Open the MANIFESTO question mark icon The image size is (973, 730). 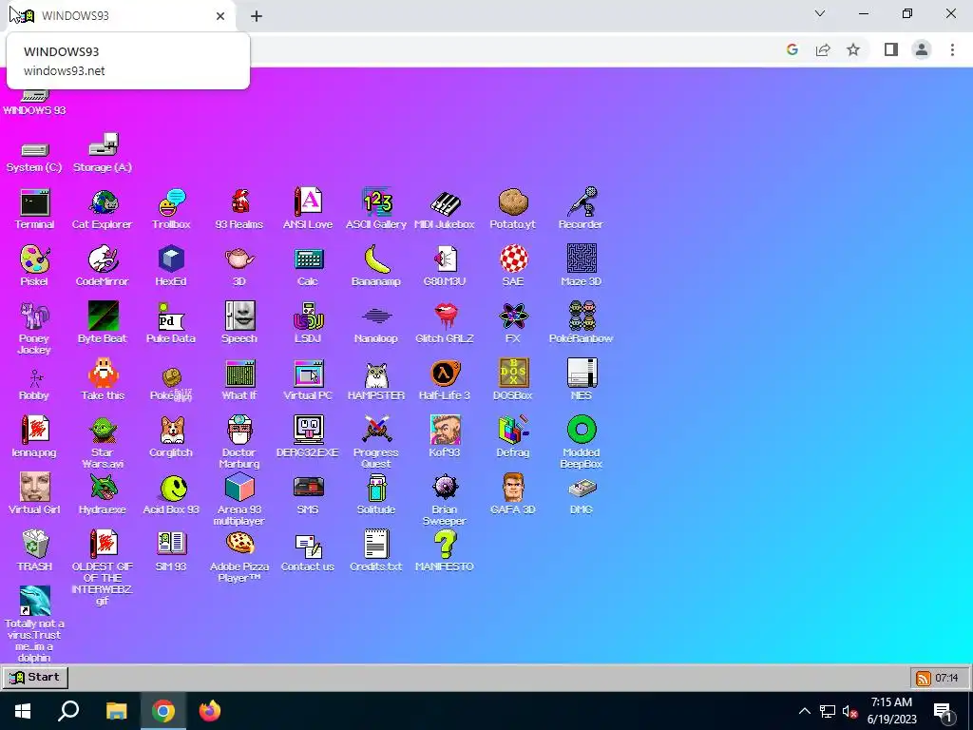click(x=445, y=545)
